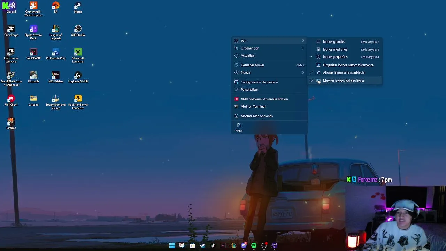Select Logitech G HUB desktop icon

tap(78, 77)
